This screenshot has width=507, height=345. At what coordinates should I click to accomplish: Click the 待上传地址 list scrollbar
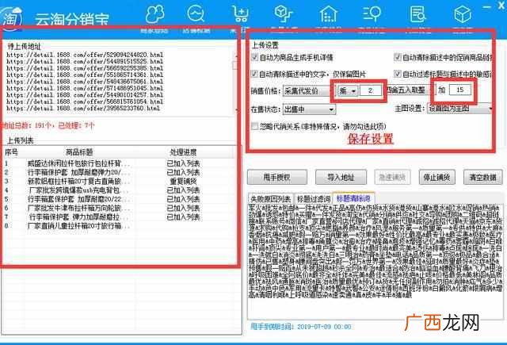[x=235, y=81]
